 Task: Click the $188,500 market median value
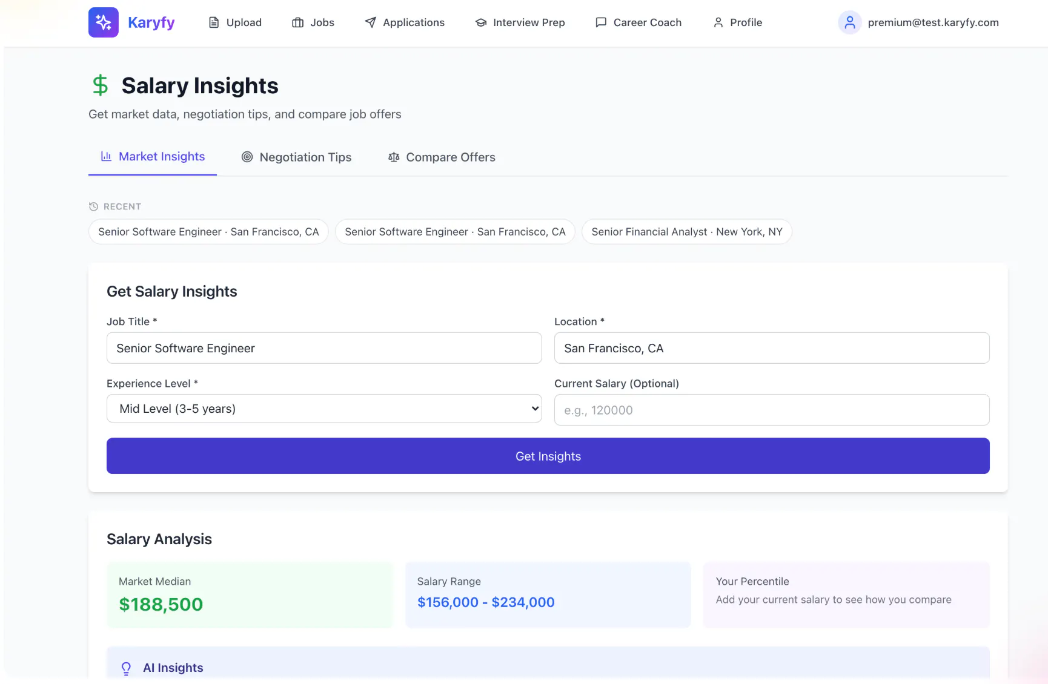[161, 604]
